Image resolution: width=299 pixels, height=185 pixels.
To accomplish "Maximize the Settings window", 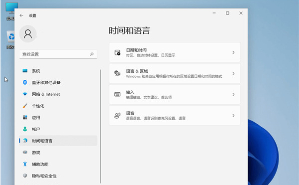I will pyautogui.click(x=227, y=13).
